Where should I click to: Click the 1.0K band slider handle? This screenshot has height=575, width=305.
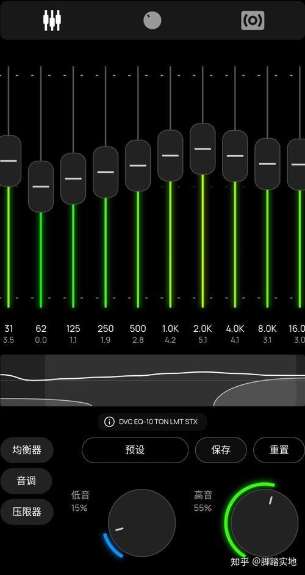(170, 155)
